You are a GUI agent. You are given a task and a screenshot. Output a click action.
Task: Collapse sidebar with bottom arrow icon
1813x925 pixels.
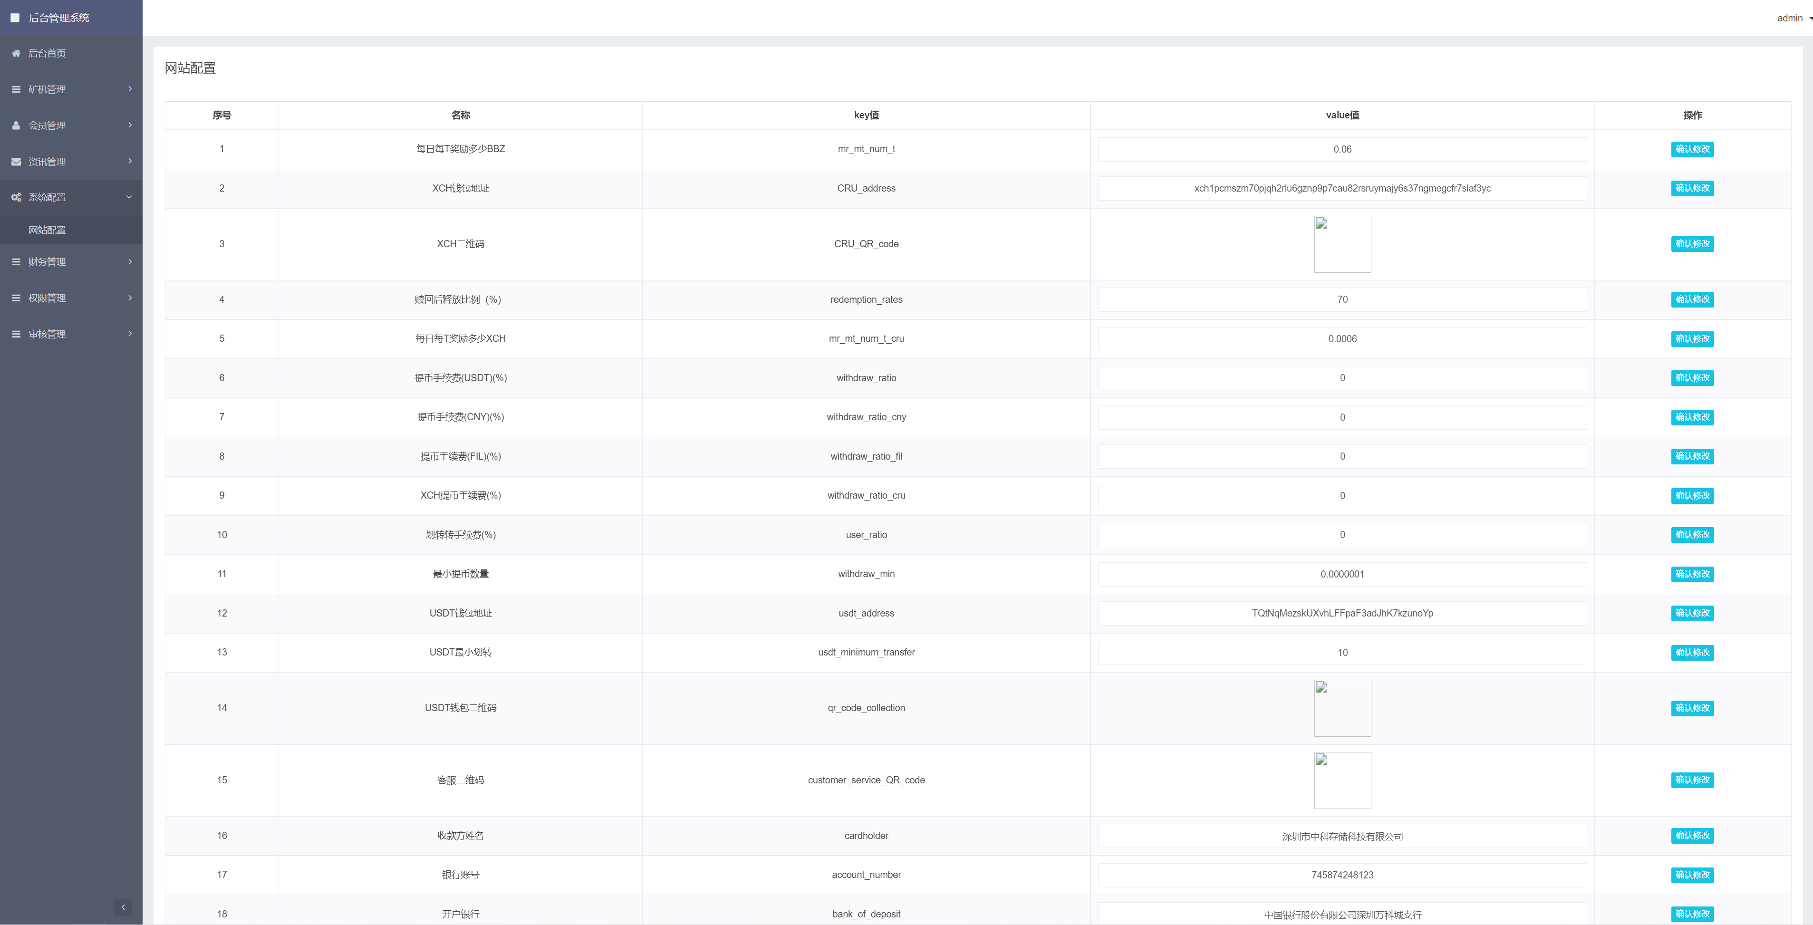click(x=123, y=906)
